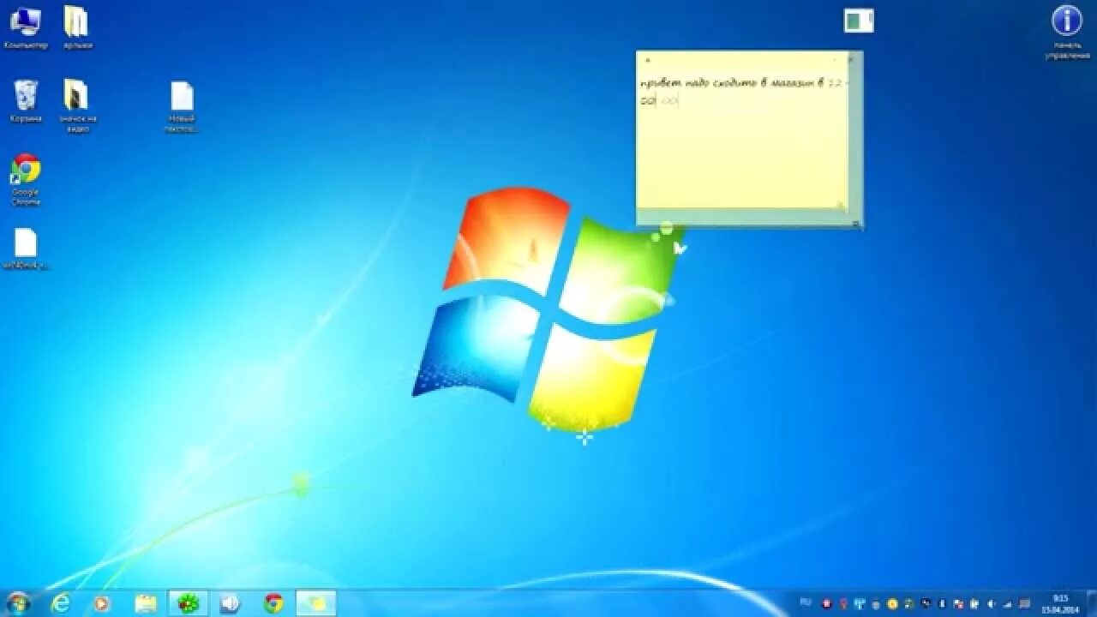Open the yellow round tray icon
Image resolution: width=1097 pixels, height=617 pixels.
(892, 604)
